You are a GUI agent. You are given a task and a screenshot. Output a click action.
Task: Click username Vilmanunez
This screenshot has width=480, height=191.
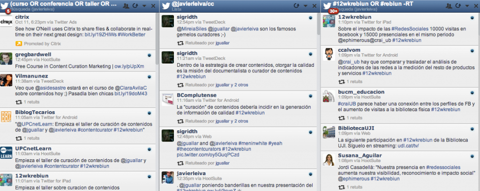[31, 76]
